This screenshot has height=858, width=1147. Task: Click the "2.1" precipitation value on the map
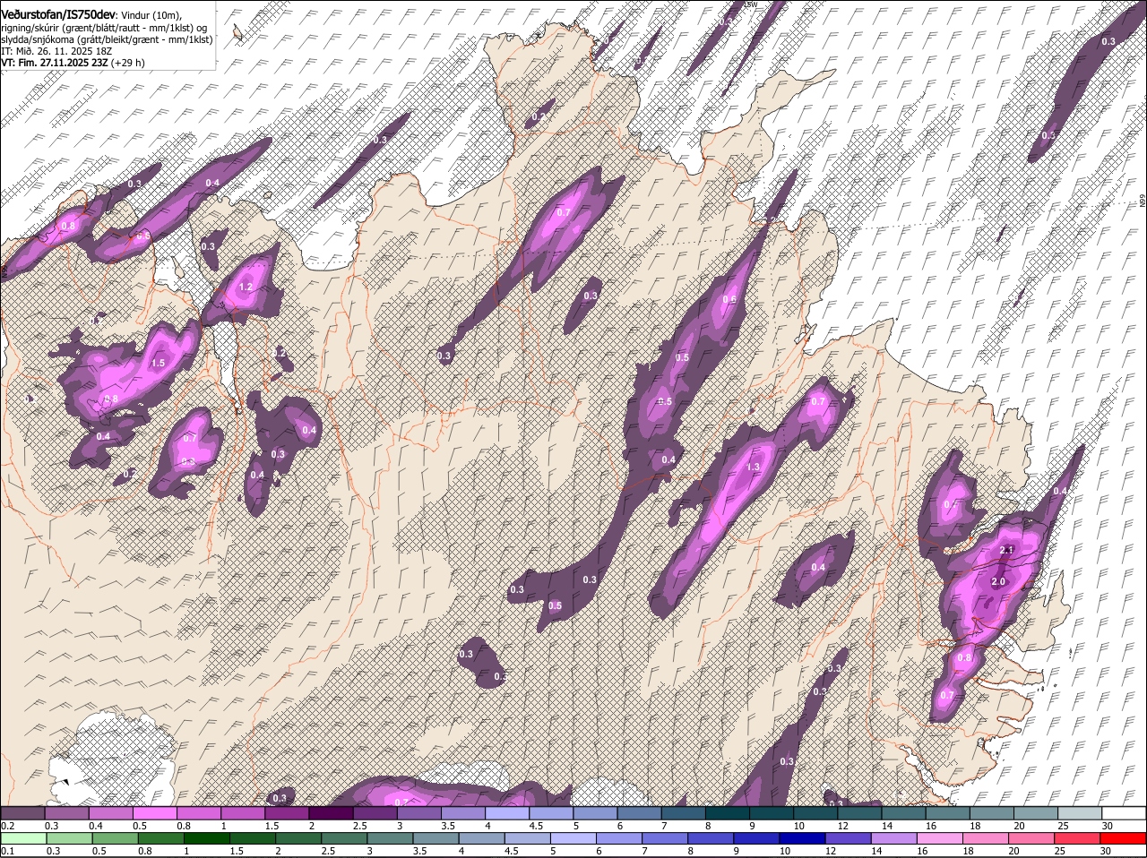coord(1006,550)
